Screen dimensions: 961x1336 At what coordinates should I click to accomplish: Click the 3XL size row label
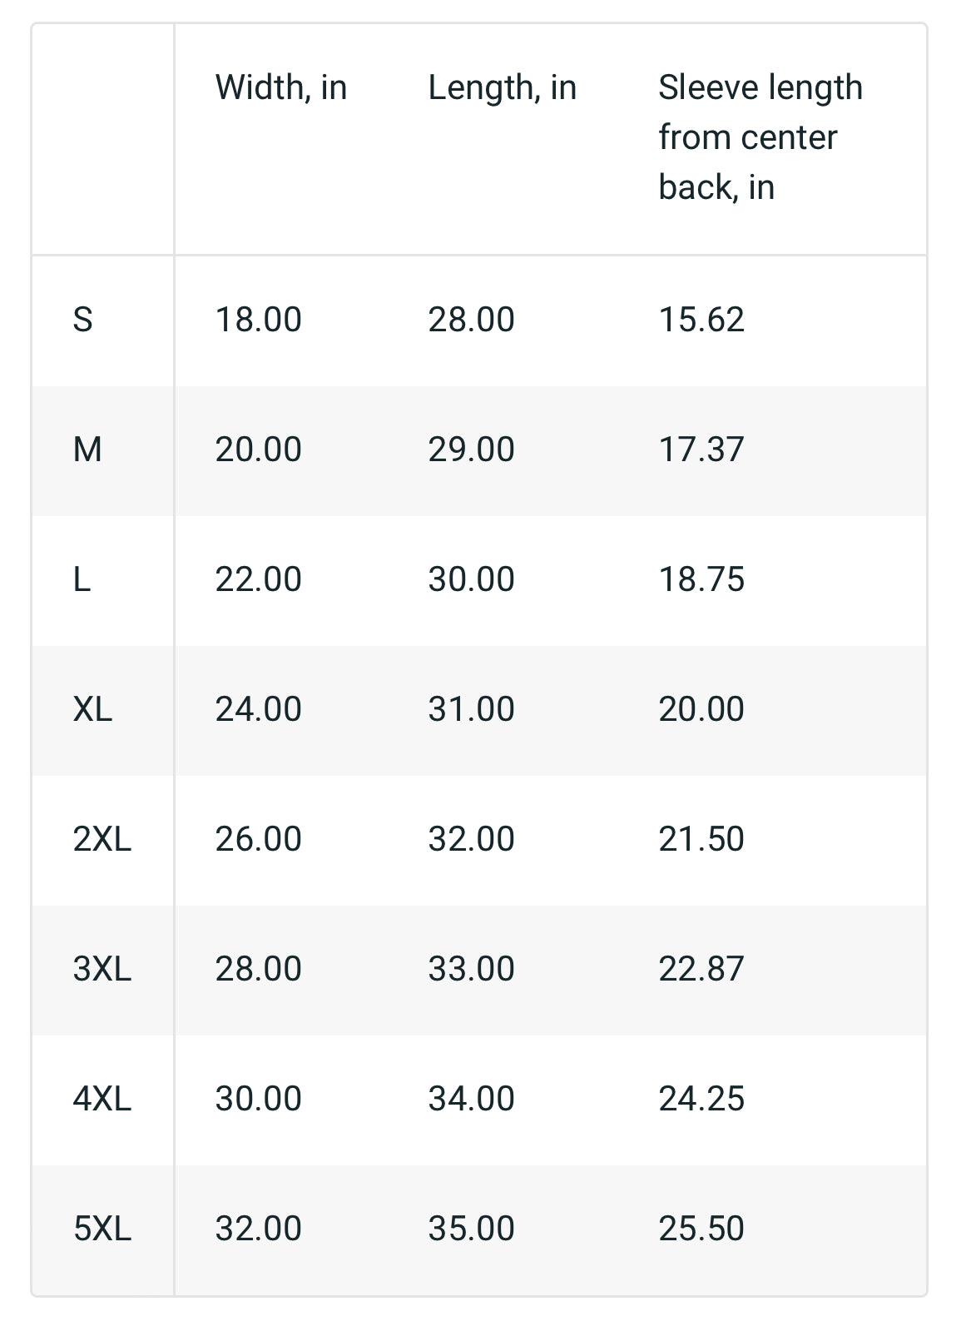(102, 969)
